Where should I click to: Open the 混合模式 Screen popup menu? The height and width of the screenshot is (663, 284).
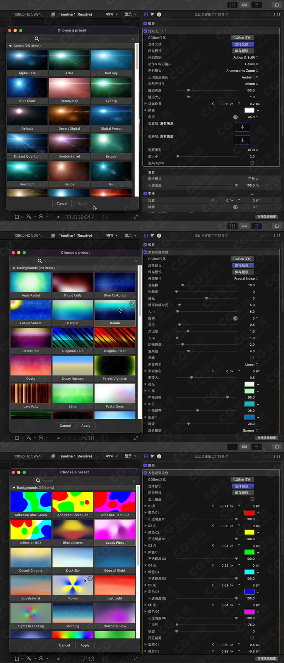250,430
